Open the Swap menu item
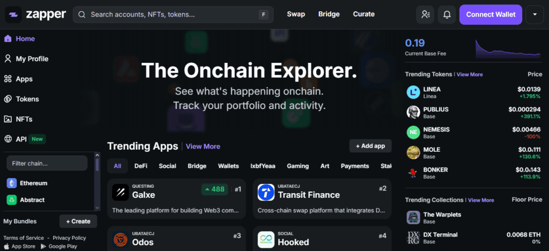The height and width of the screenshot is (251, 549). coord(296,14)
